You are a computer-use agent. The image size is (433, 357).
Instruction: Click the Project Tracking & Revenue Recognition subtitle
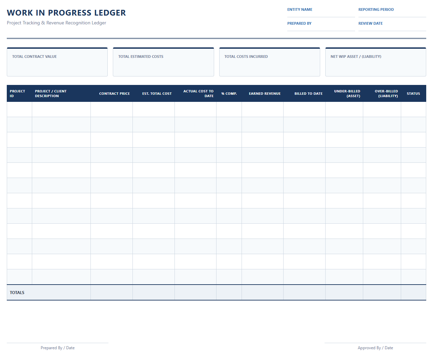pos(57,23)
